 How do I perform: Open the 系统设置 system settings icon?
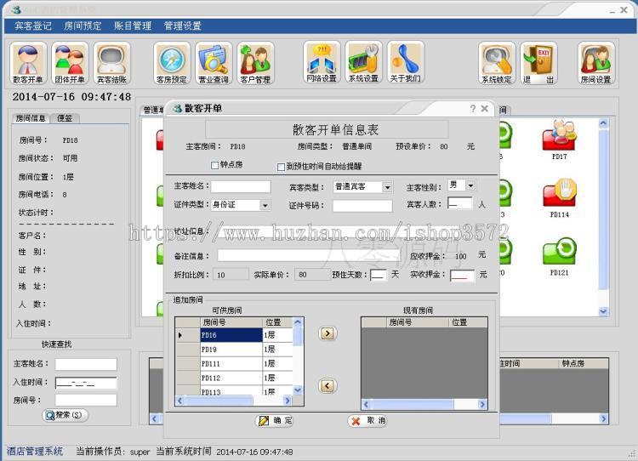coord(364,63)
